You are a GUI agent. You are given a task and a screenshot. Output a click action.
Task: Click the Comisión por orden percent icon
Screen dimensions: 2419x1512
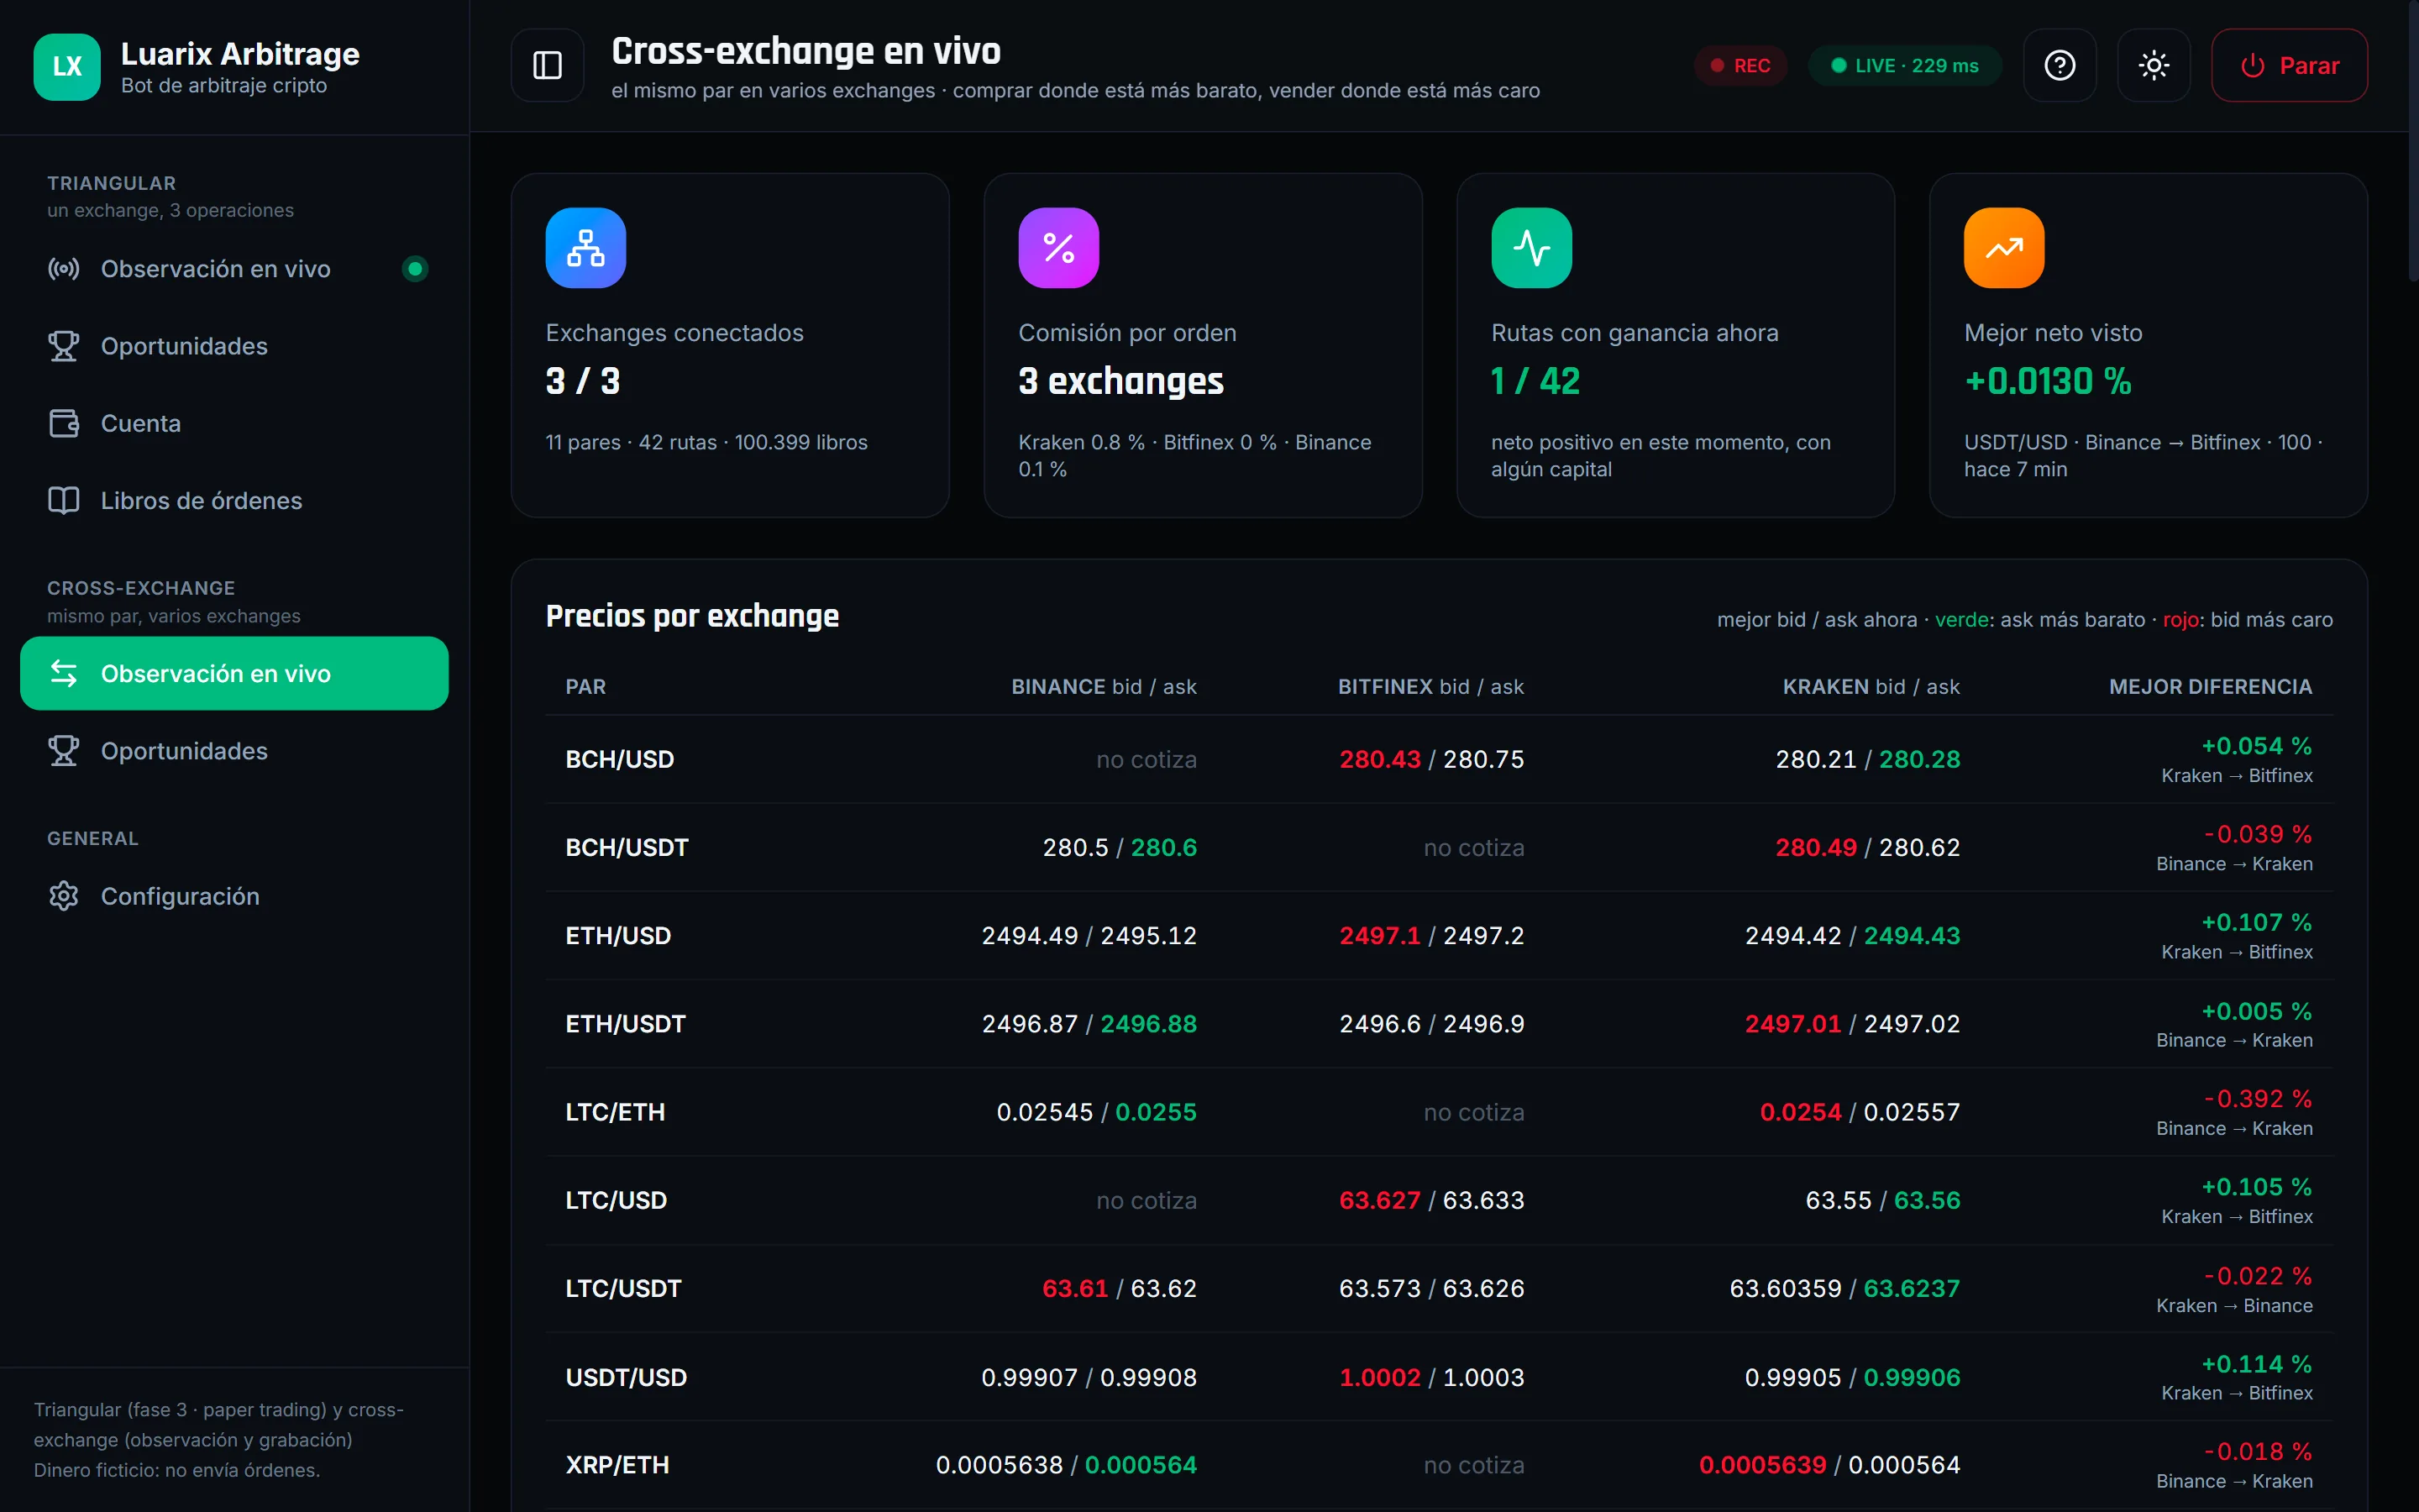click(1058, 248)
